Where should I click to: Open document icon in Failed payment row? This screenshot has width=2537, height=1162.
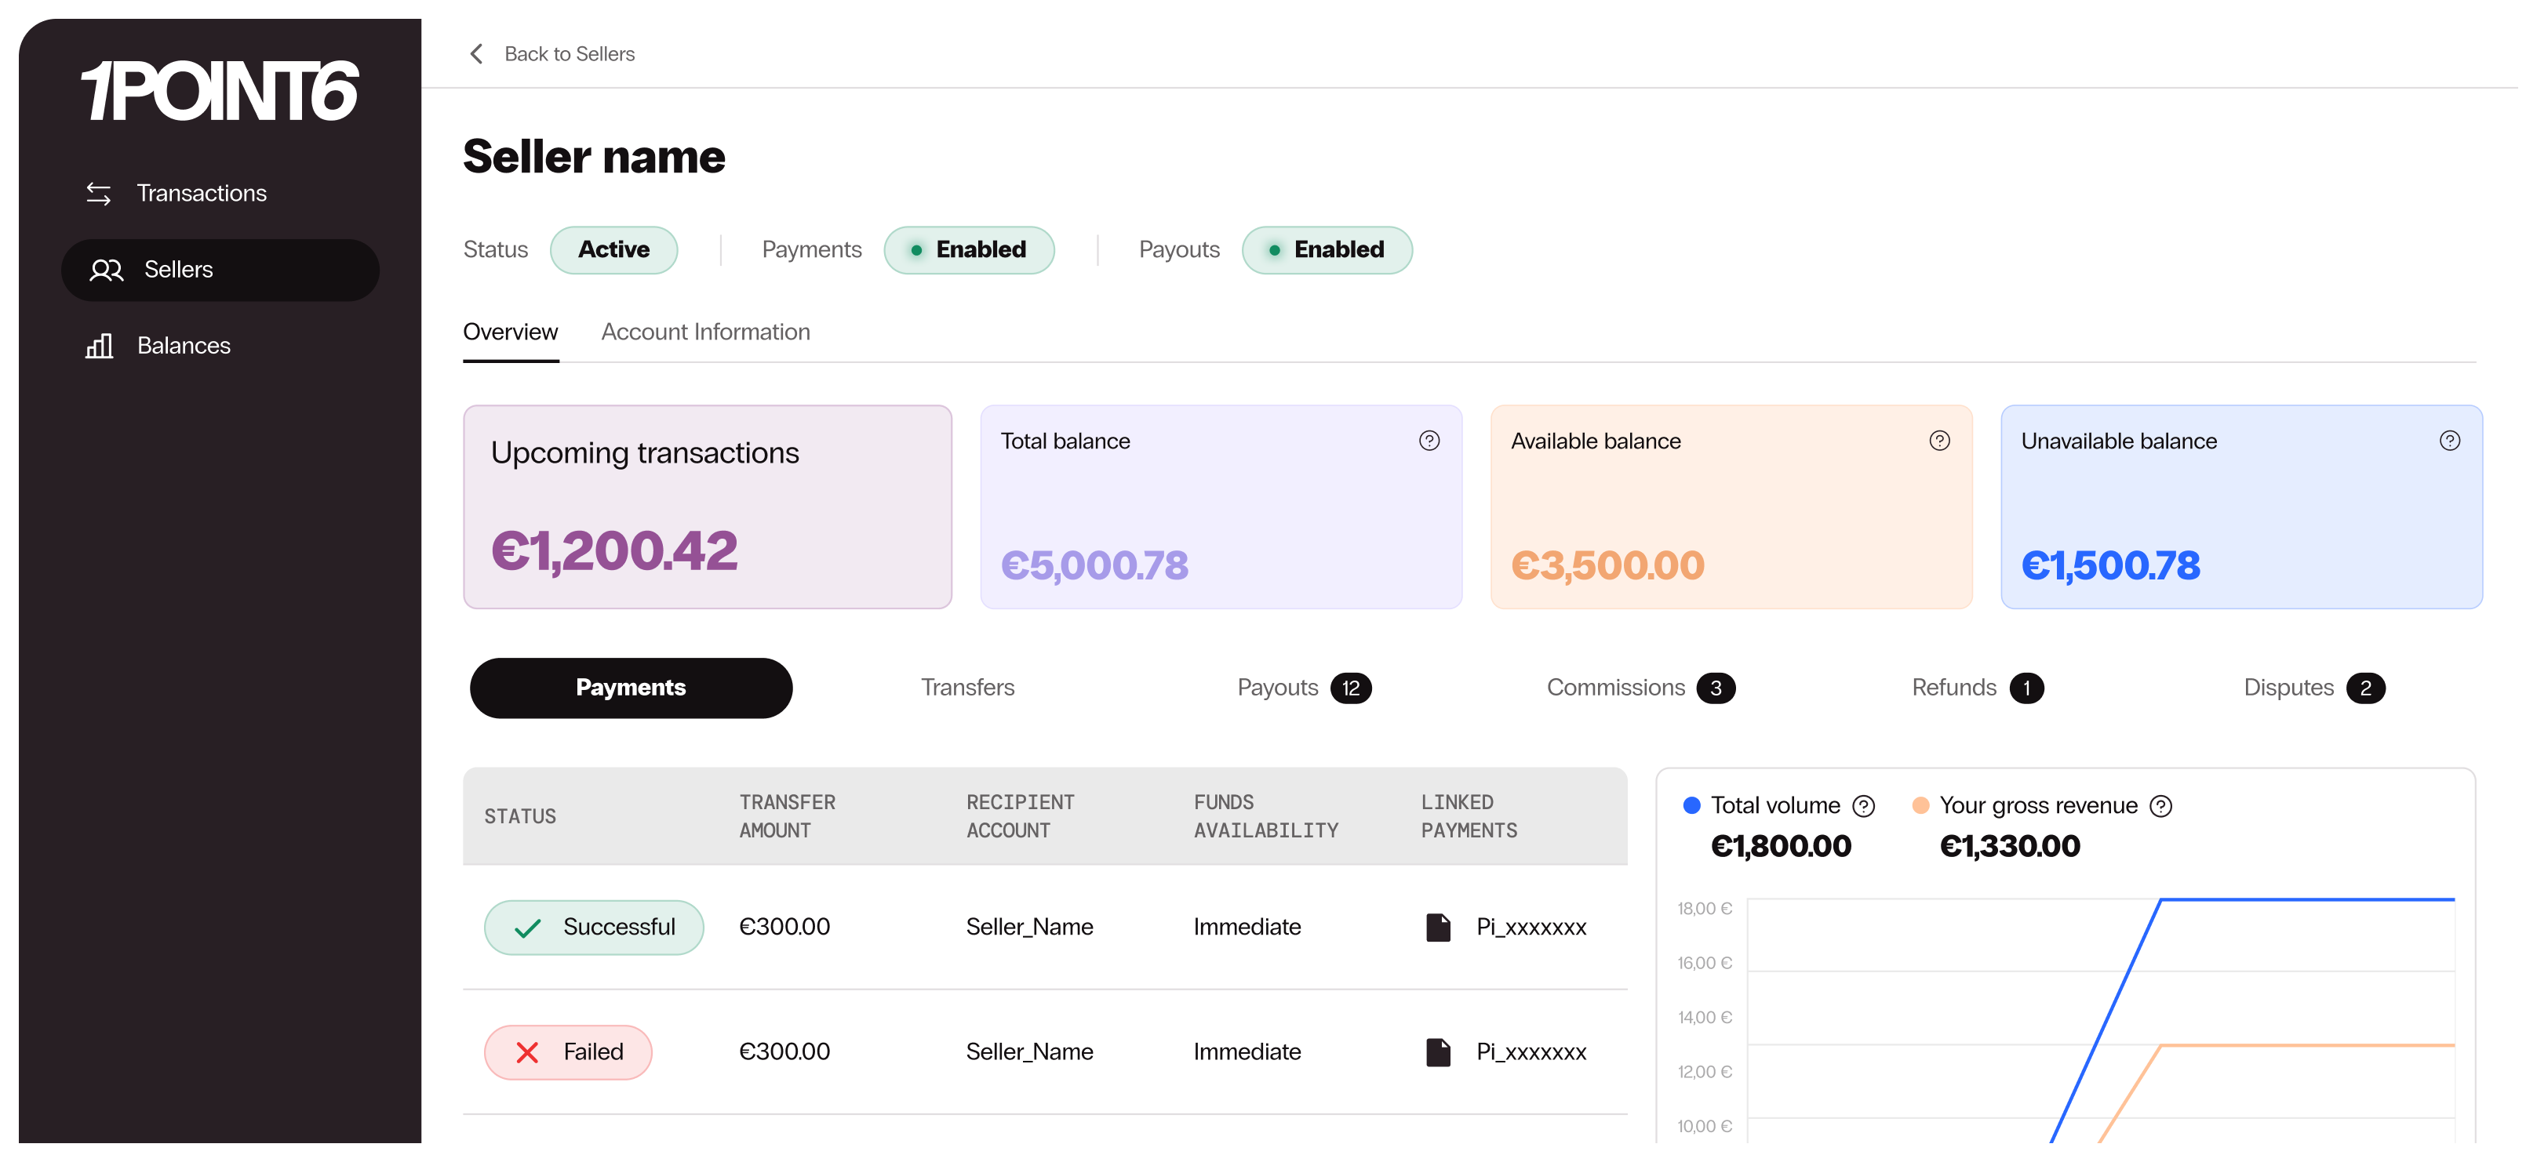[x=1438, y=1051]
